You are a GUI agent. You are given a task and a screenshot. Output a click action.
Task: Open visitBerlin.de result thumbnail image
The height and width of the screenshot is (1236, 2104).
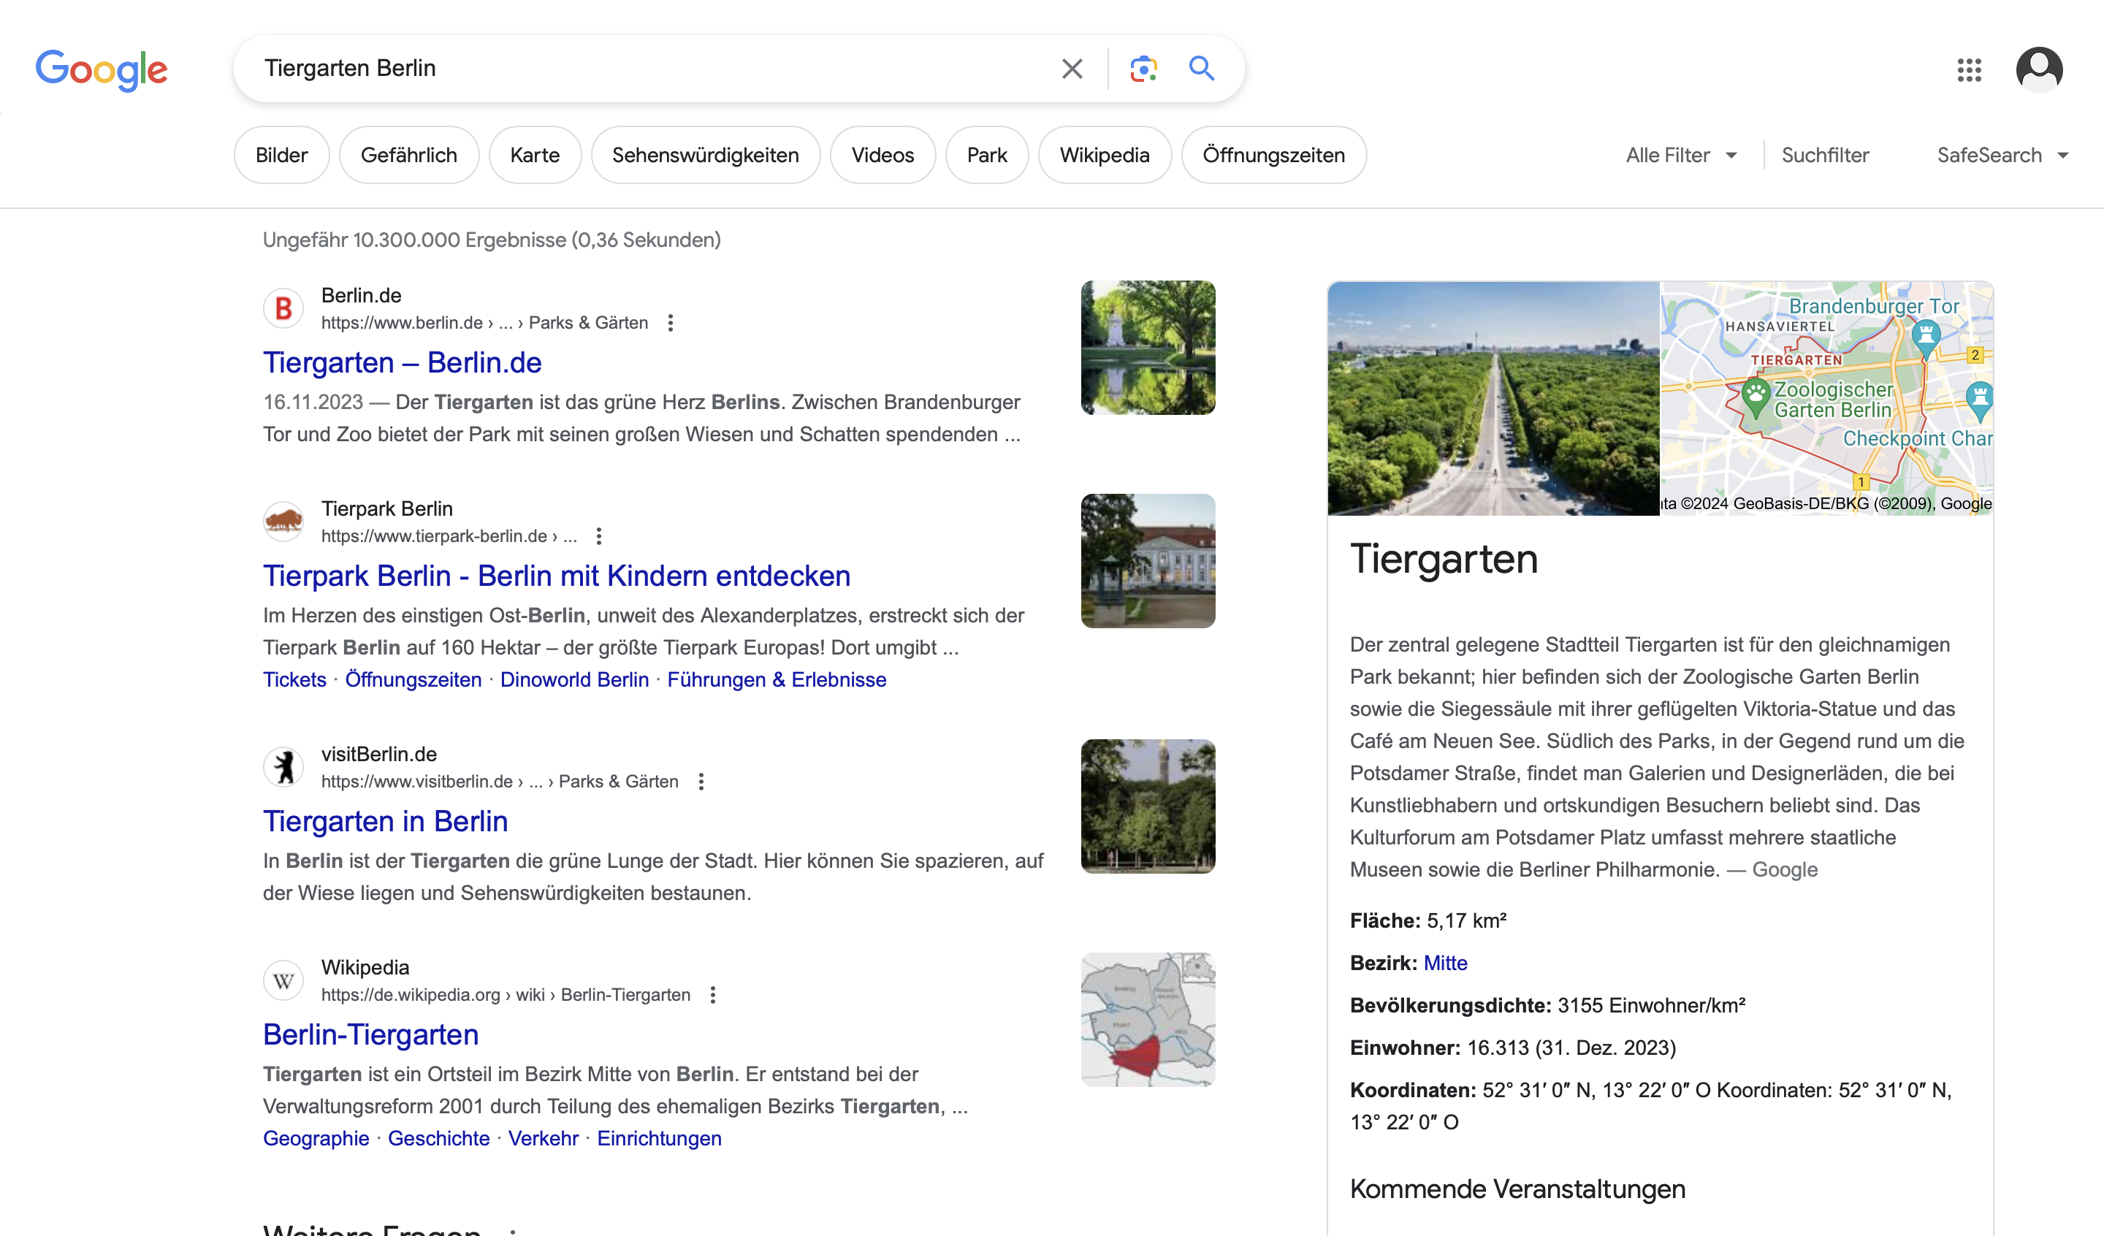(1148, 806)
